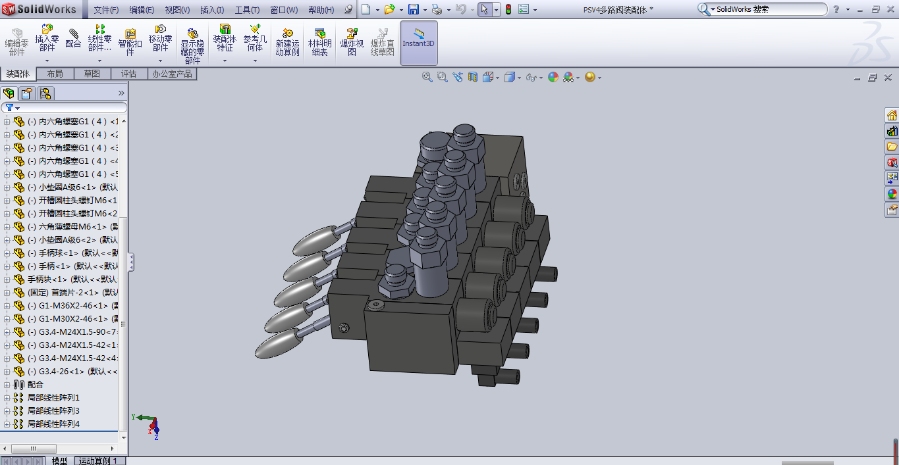899x465 pixels.
Task: Open the Design Library icon in task pane
Action: coord(892,131)
